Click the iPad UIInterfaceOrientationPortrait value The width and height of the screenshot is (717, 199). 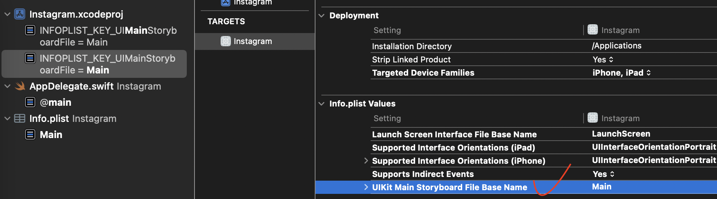654,147
